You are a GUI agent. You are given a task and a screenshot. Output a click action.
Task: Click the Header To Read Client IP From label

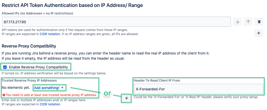tap(157, 81)
